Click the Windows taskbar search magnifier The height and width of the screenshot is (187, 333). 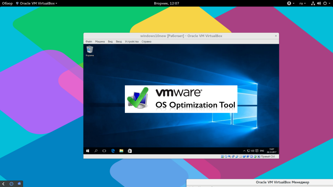click(96, 151)
